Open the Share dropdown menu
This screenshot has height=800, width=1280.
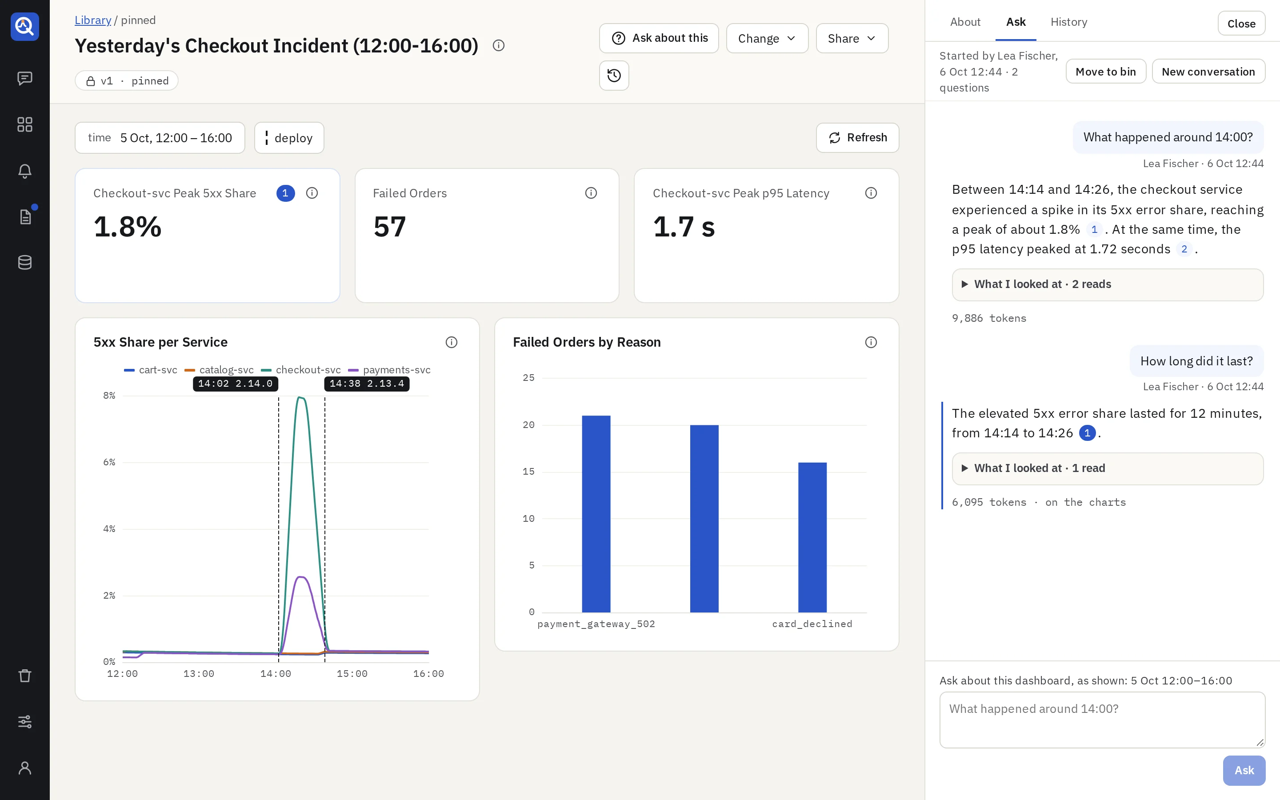(852, 38)
